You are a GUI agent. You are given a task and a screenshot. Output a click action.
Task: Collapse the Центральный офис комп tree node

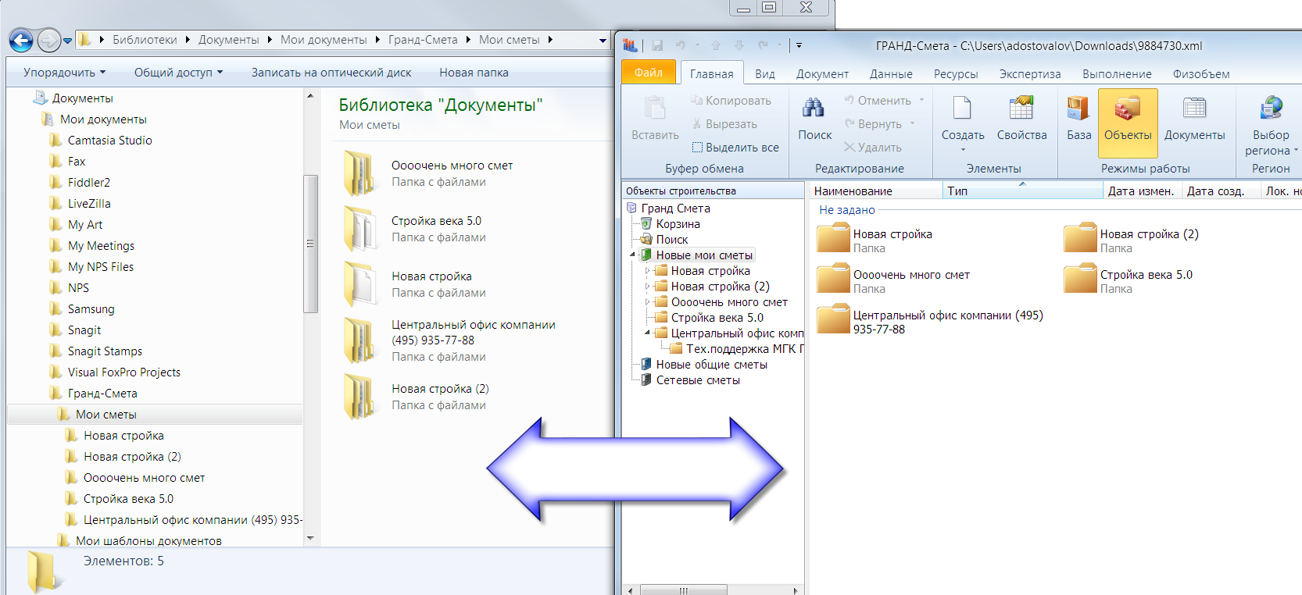point(647,333)
